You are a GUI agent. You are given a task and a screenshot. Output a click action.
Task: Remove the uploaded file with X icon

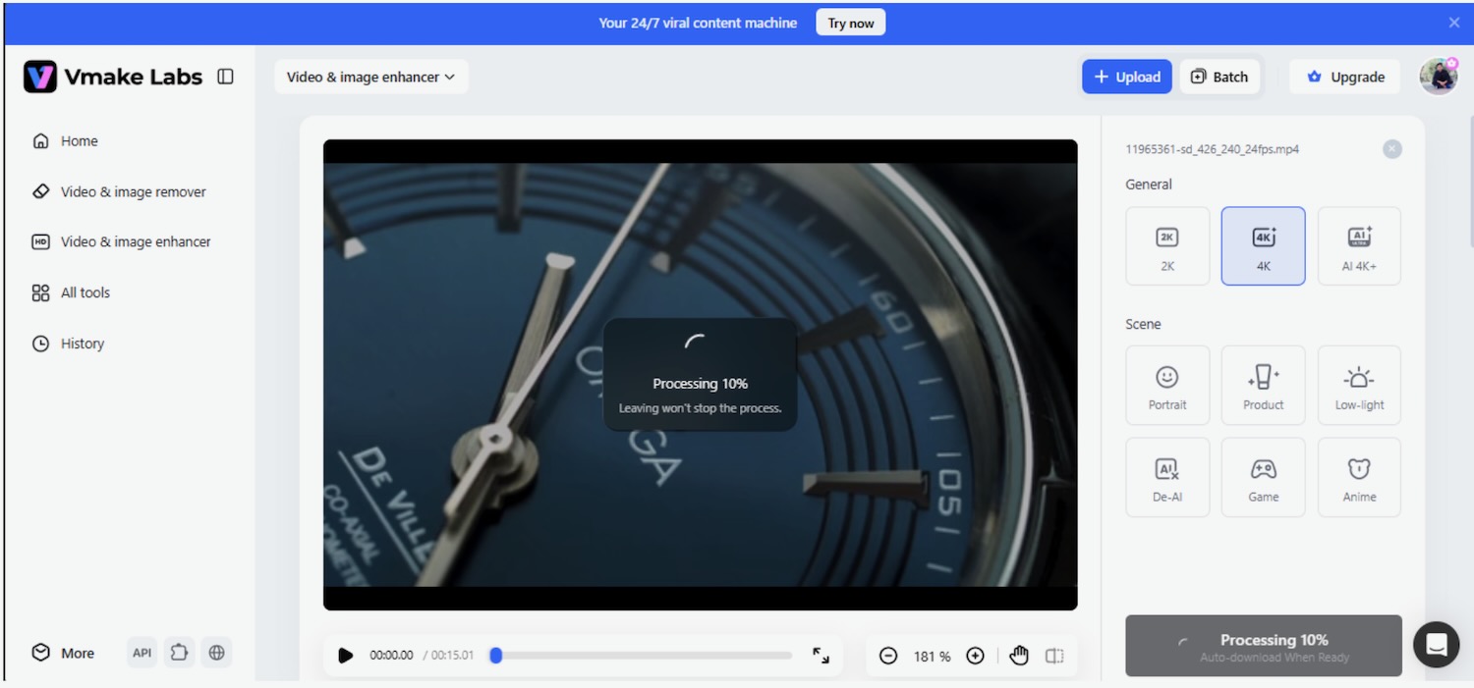pos(1392,149)
